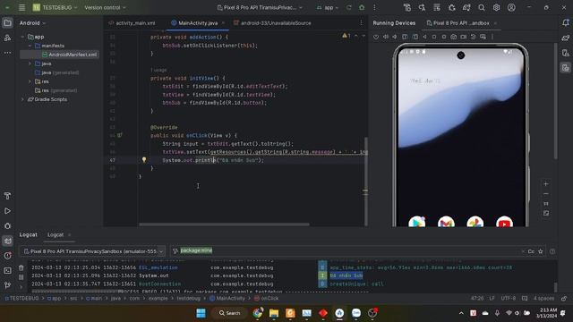Open the main hamburger menu
Viewport: 573px width, 322px height.
click(21, 7)
